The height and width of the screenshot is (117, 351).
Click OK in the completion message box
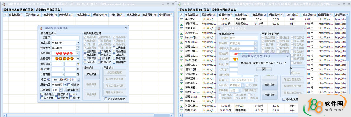(264, 69)
